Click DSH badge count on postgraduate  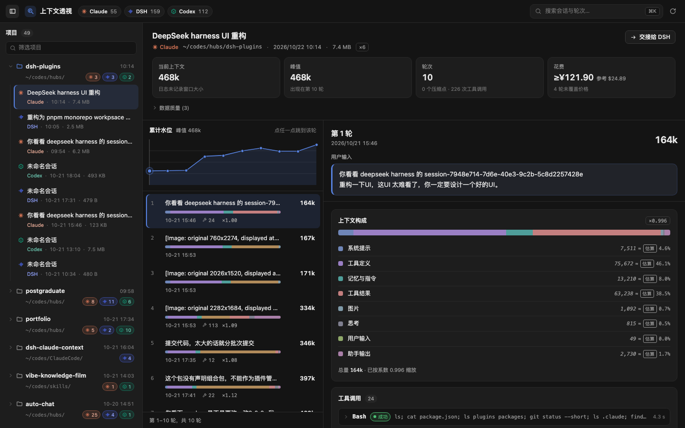point(108,302)
